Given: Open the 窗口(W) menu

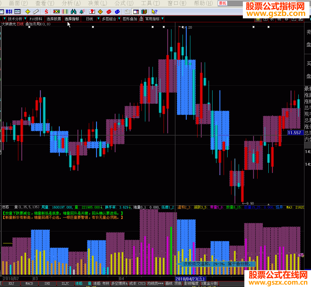Looking at the screenshot, I should point(177,3).
